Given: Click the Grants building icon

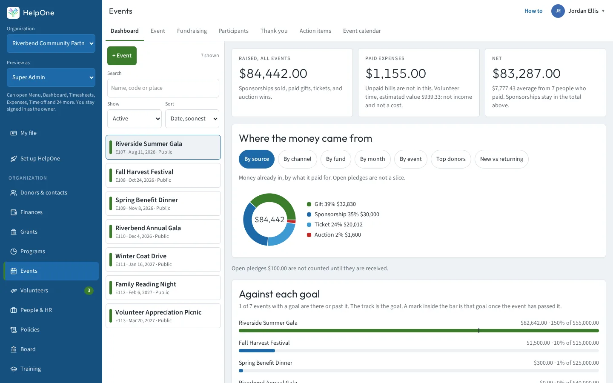Looking at the screenshot, I should (14, 232).
